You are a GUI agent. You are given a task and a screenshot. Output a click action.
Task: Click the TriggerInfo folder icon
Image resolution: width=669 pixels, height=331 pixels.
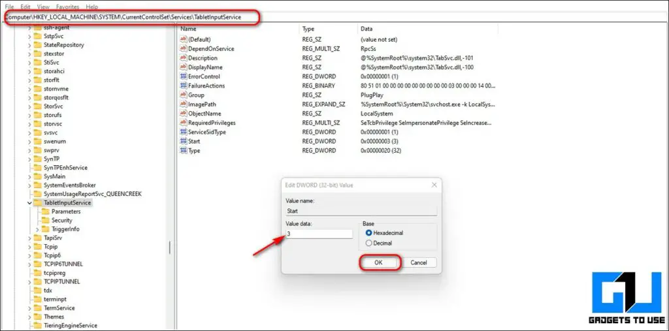[x=45, y=229]
